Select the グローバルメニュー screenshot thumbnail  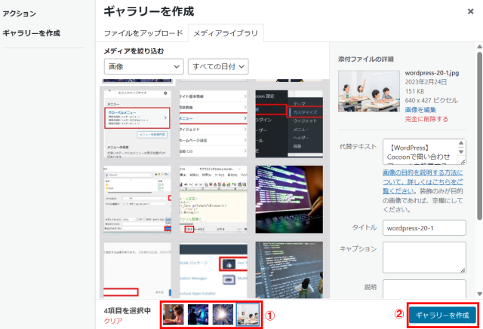point(136,120)
